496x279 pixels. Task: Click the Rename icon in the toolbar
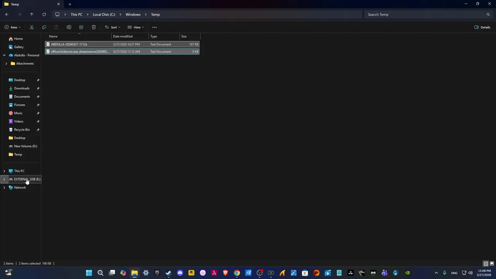pos(69,27)
